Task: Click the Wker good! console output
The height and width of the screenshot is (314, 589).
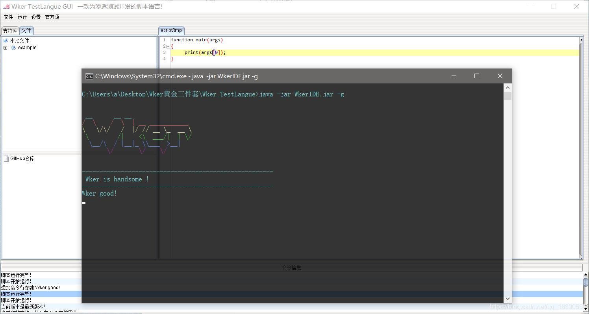Action: pyautogui.click(x=99, y=193)
